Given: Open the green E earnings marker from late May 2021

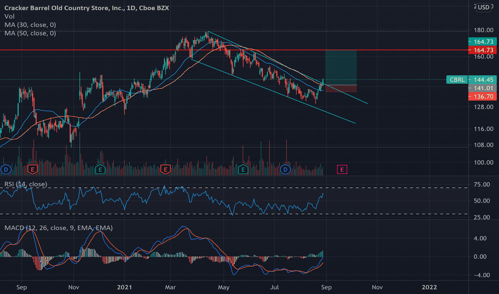Looking at the screenshot, I should pyautogui.click(x=243, y=169).
